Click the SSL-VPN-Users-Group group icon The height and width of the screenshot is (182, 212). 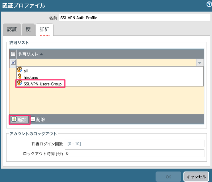(x=20, y=83)
